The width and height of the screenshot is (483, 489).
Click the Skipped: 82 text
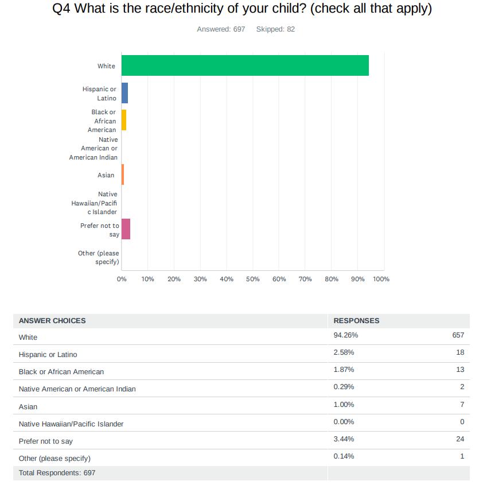[275, 29]
